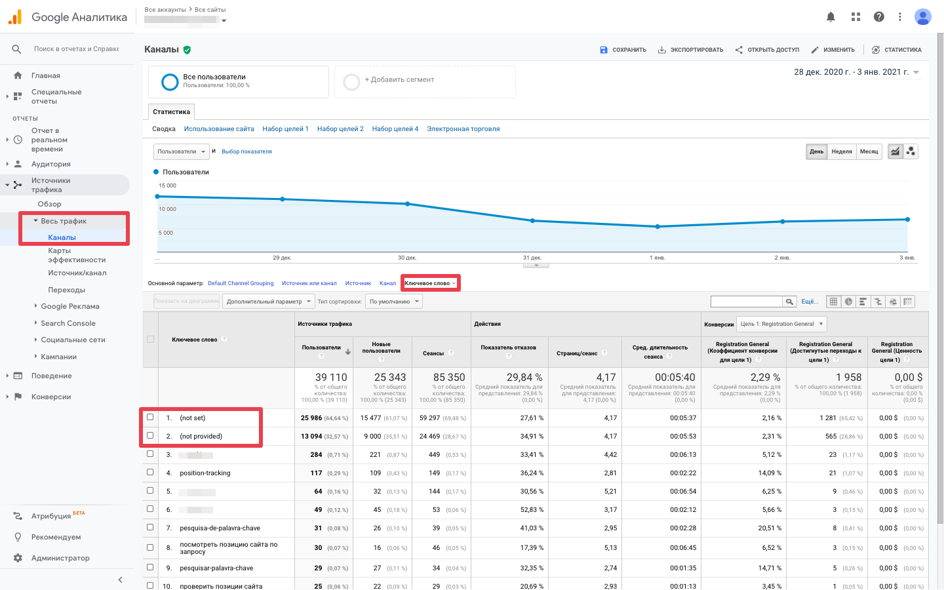Open По умолчанию sort type dropdown

[x=394, y=302]
